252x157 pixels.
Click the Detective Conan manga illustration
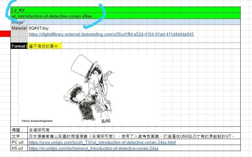(89, 89)
